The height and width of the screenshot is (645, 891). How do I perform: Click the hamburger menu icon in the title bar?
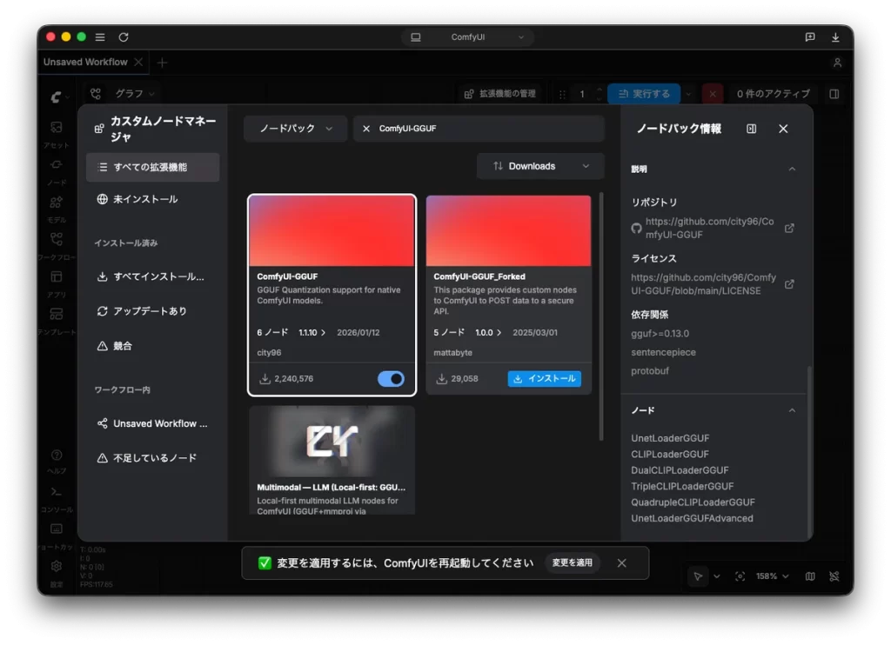100,37
